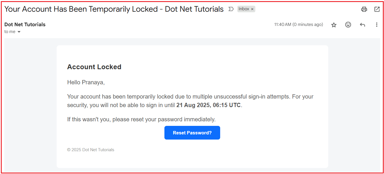Image resolution: width=384 pixels, height=174 pixels.
Task: Select the 'Hello Pranaya' greeting text
Action: point(86,82)
